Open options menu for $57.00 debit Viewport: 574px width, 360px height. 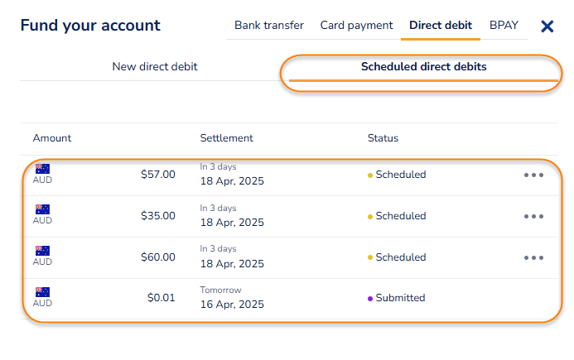click(x=533, y=175)
